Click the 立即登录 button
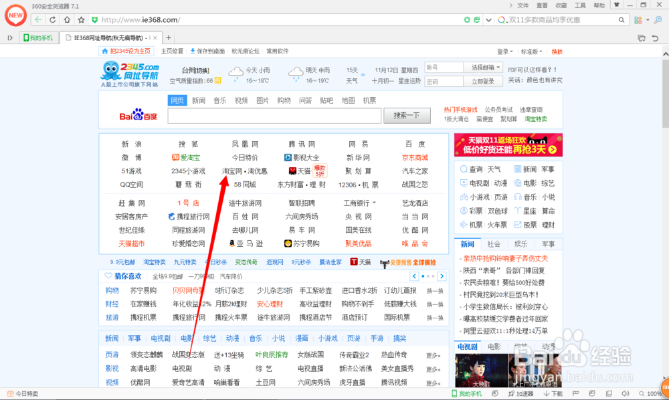 pos(482,82)
